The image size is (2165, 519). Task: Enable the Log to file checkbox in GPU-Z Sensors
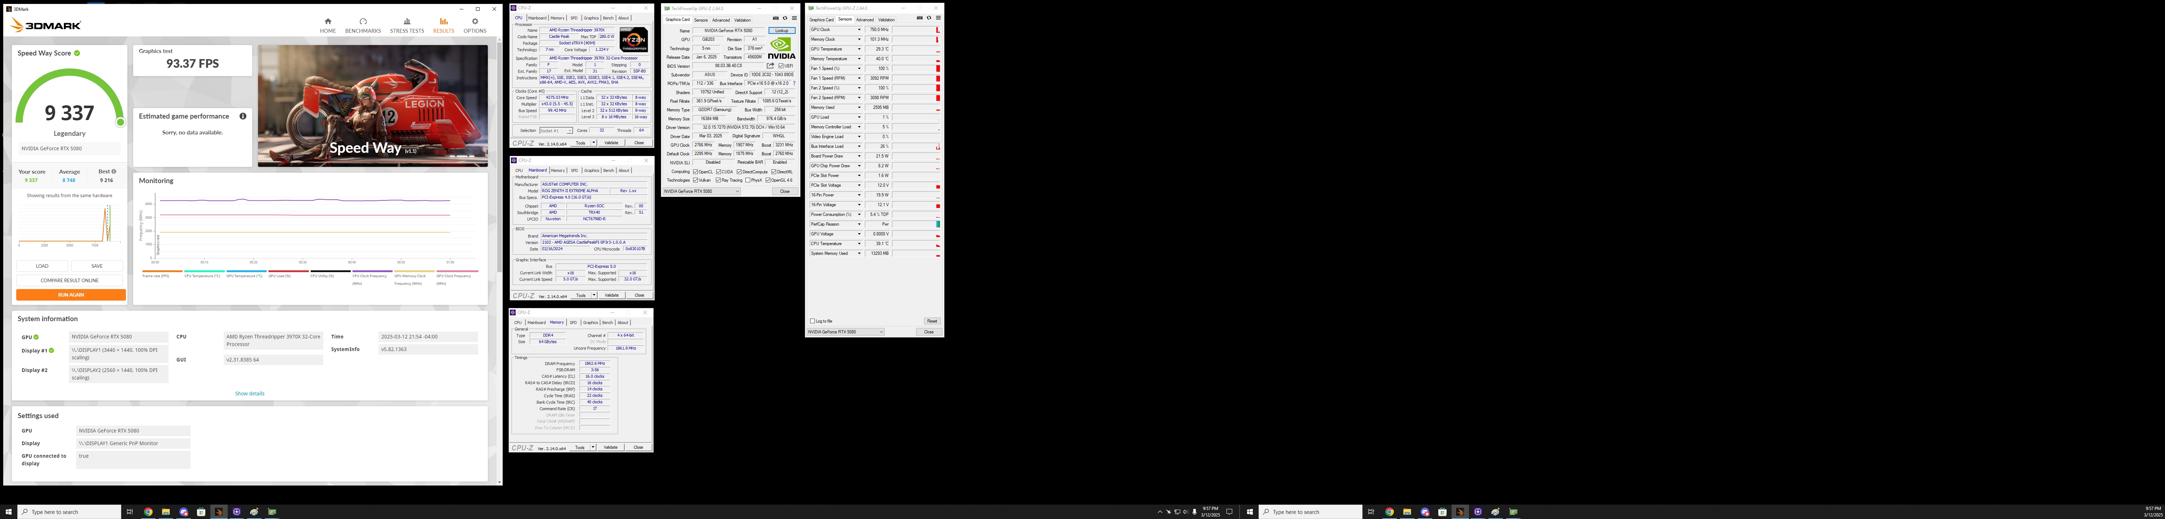click(x=812, y=321)
